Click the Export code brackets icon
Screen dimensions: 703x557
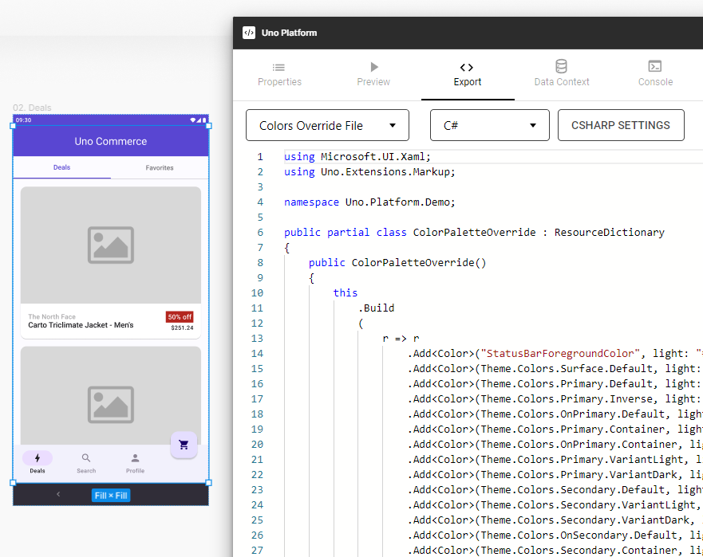click(x=467, y=68)
